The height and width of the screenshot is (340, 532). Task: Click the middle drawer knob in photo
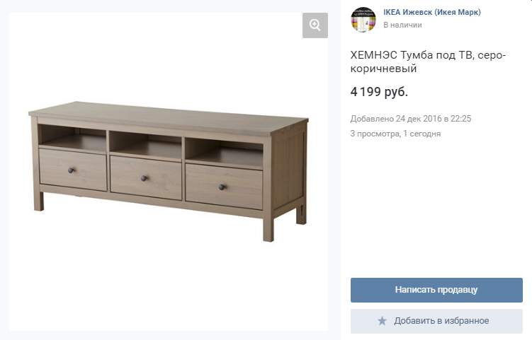pyautogui.click(x=145, y=178)
